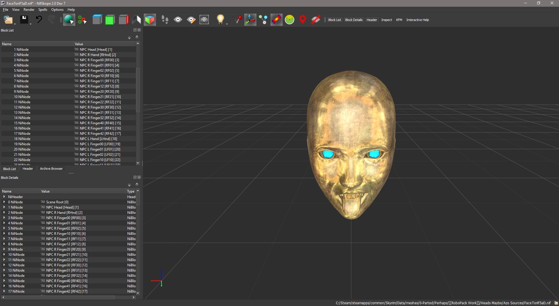Viewport: 559px width, 306px height.
Task: Toggle the green round constraints icon
Action: coord(290,20)
